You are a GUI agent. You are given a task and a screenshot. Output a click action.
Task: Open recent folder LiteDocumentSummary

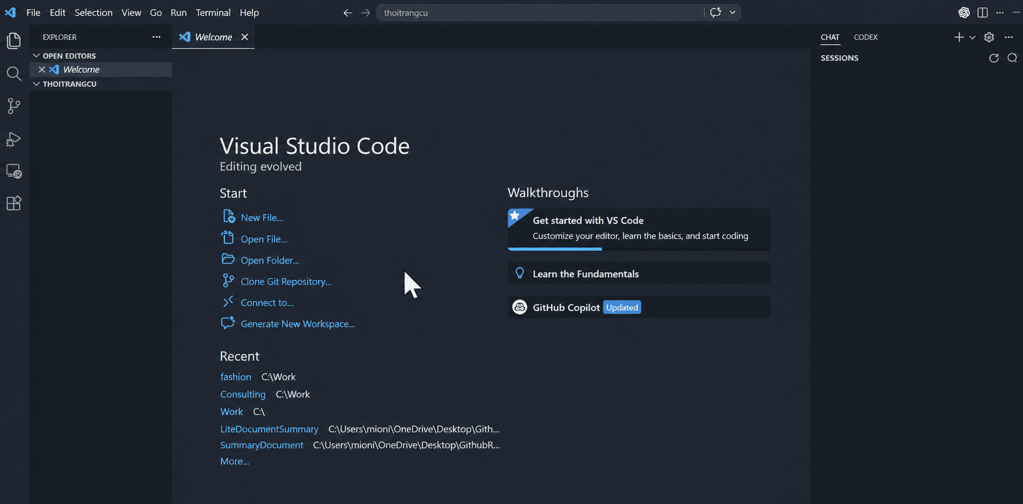(x=269, y=429)
